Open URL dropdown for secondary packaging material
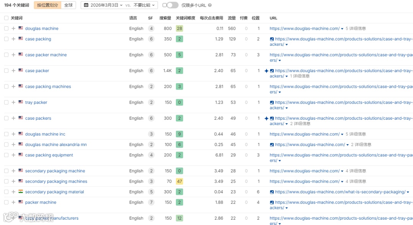The image size is (413, 225). click(408, 192)
